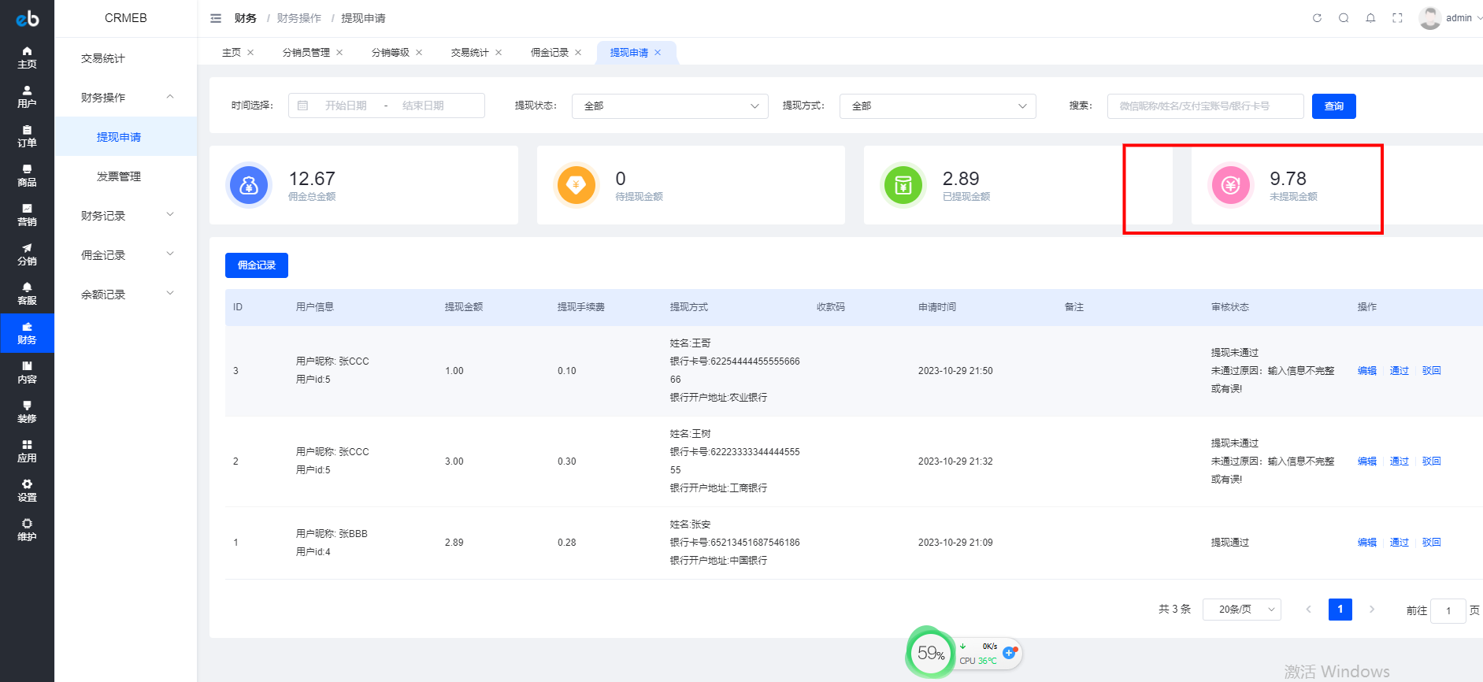1483x682 pixels.
Task: Expand the 余额记录 menu group
Action: point(126,294)
